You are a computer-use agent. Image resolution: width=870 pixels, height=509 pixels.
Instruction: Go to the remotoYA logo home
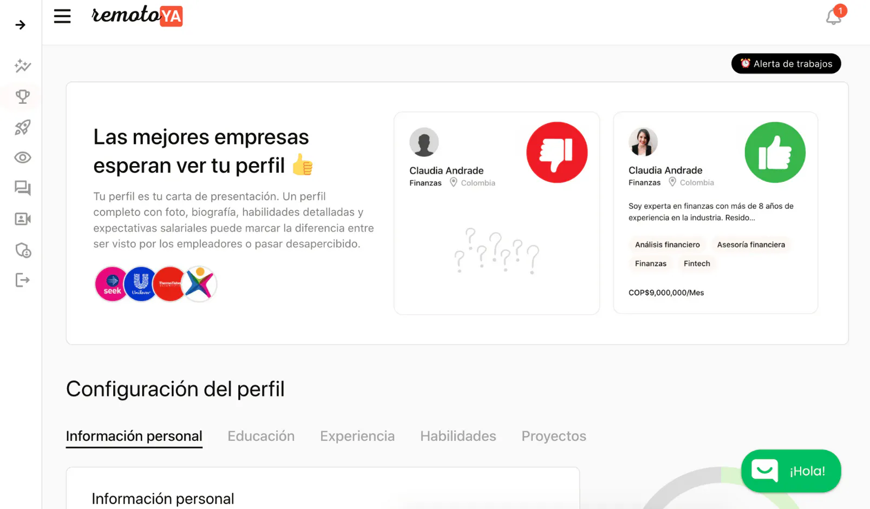[x=137, y=16]
